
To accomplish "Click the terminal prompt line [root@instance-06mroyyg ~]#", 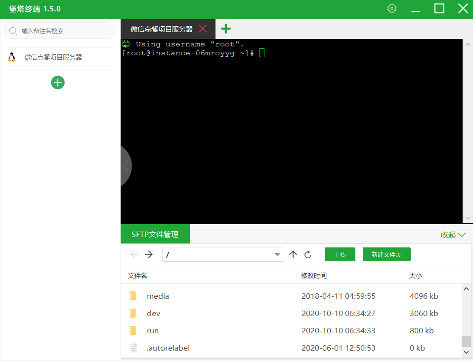I will click(188, 53).
